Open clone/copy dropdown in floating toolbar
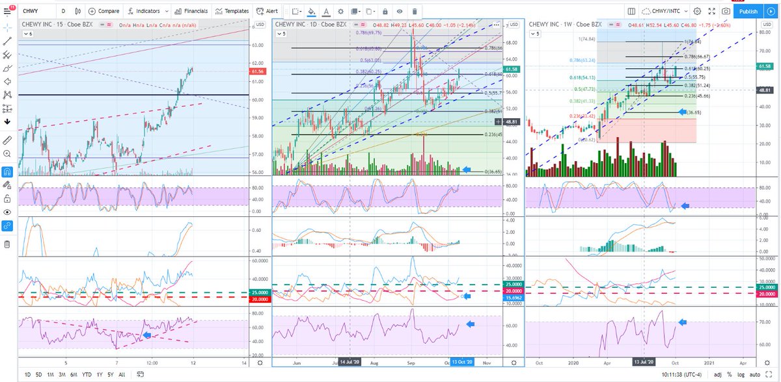 pos(370,11)
